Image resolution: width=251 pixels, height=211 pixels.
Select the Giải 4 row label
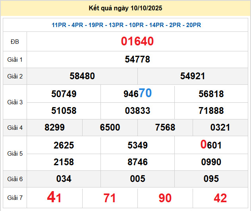click(15, 128)
